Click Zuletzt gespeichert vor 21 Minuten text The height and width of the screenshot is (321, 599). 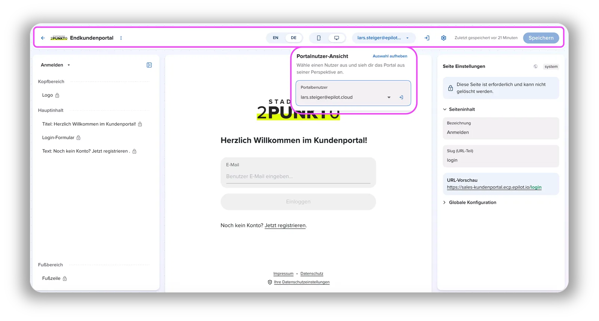(486, 38)
